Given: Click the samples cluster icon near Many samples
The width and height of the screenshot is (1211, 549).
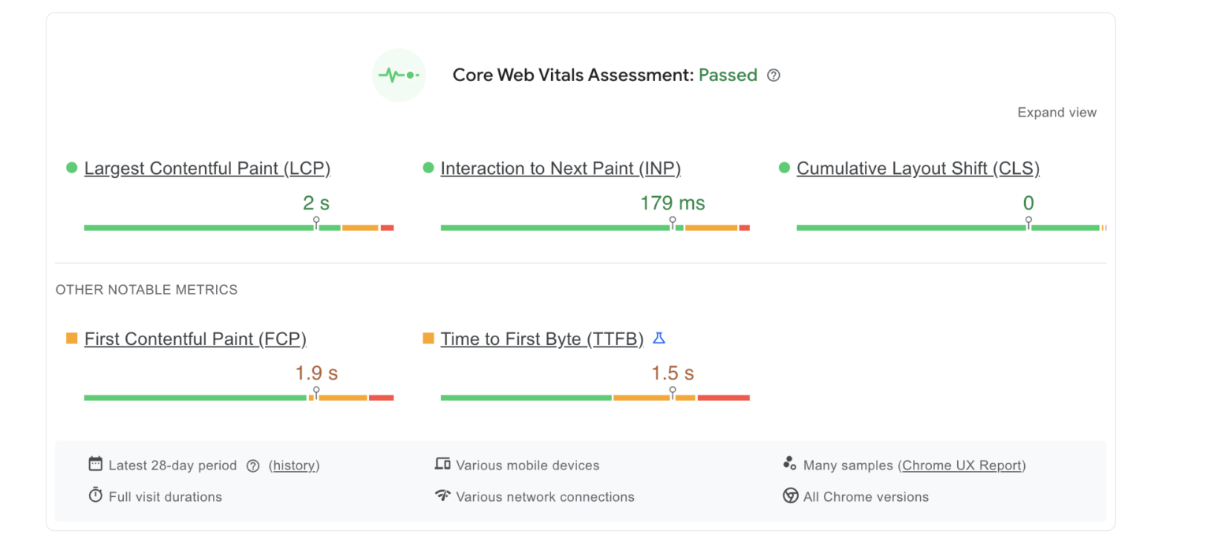Looking at the screenshot, I should [788, 464].
